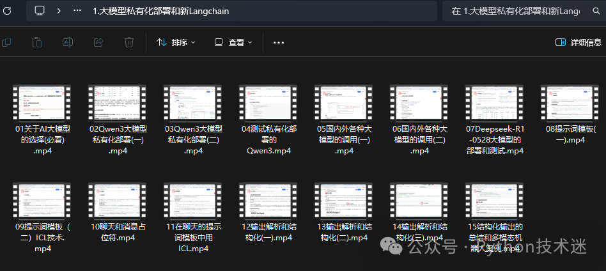This screenshot has width=606, height=271.
Task: Select video 04测试私有化部署的Qwen3.mp4
Action: (269, 120)
